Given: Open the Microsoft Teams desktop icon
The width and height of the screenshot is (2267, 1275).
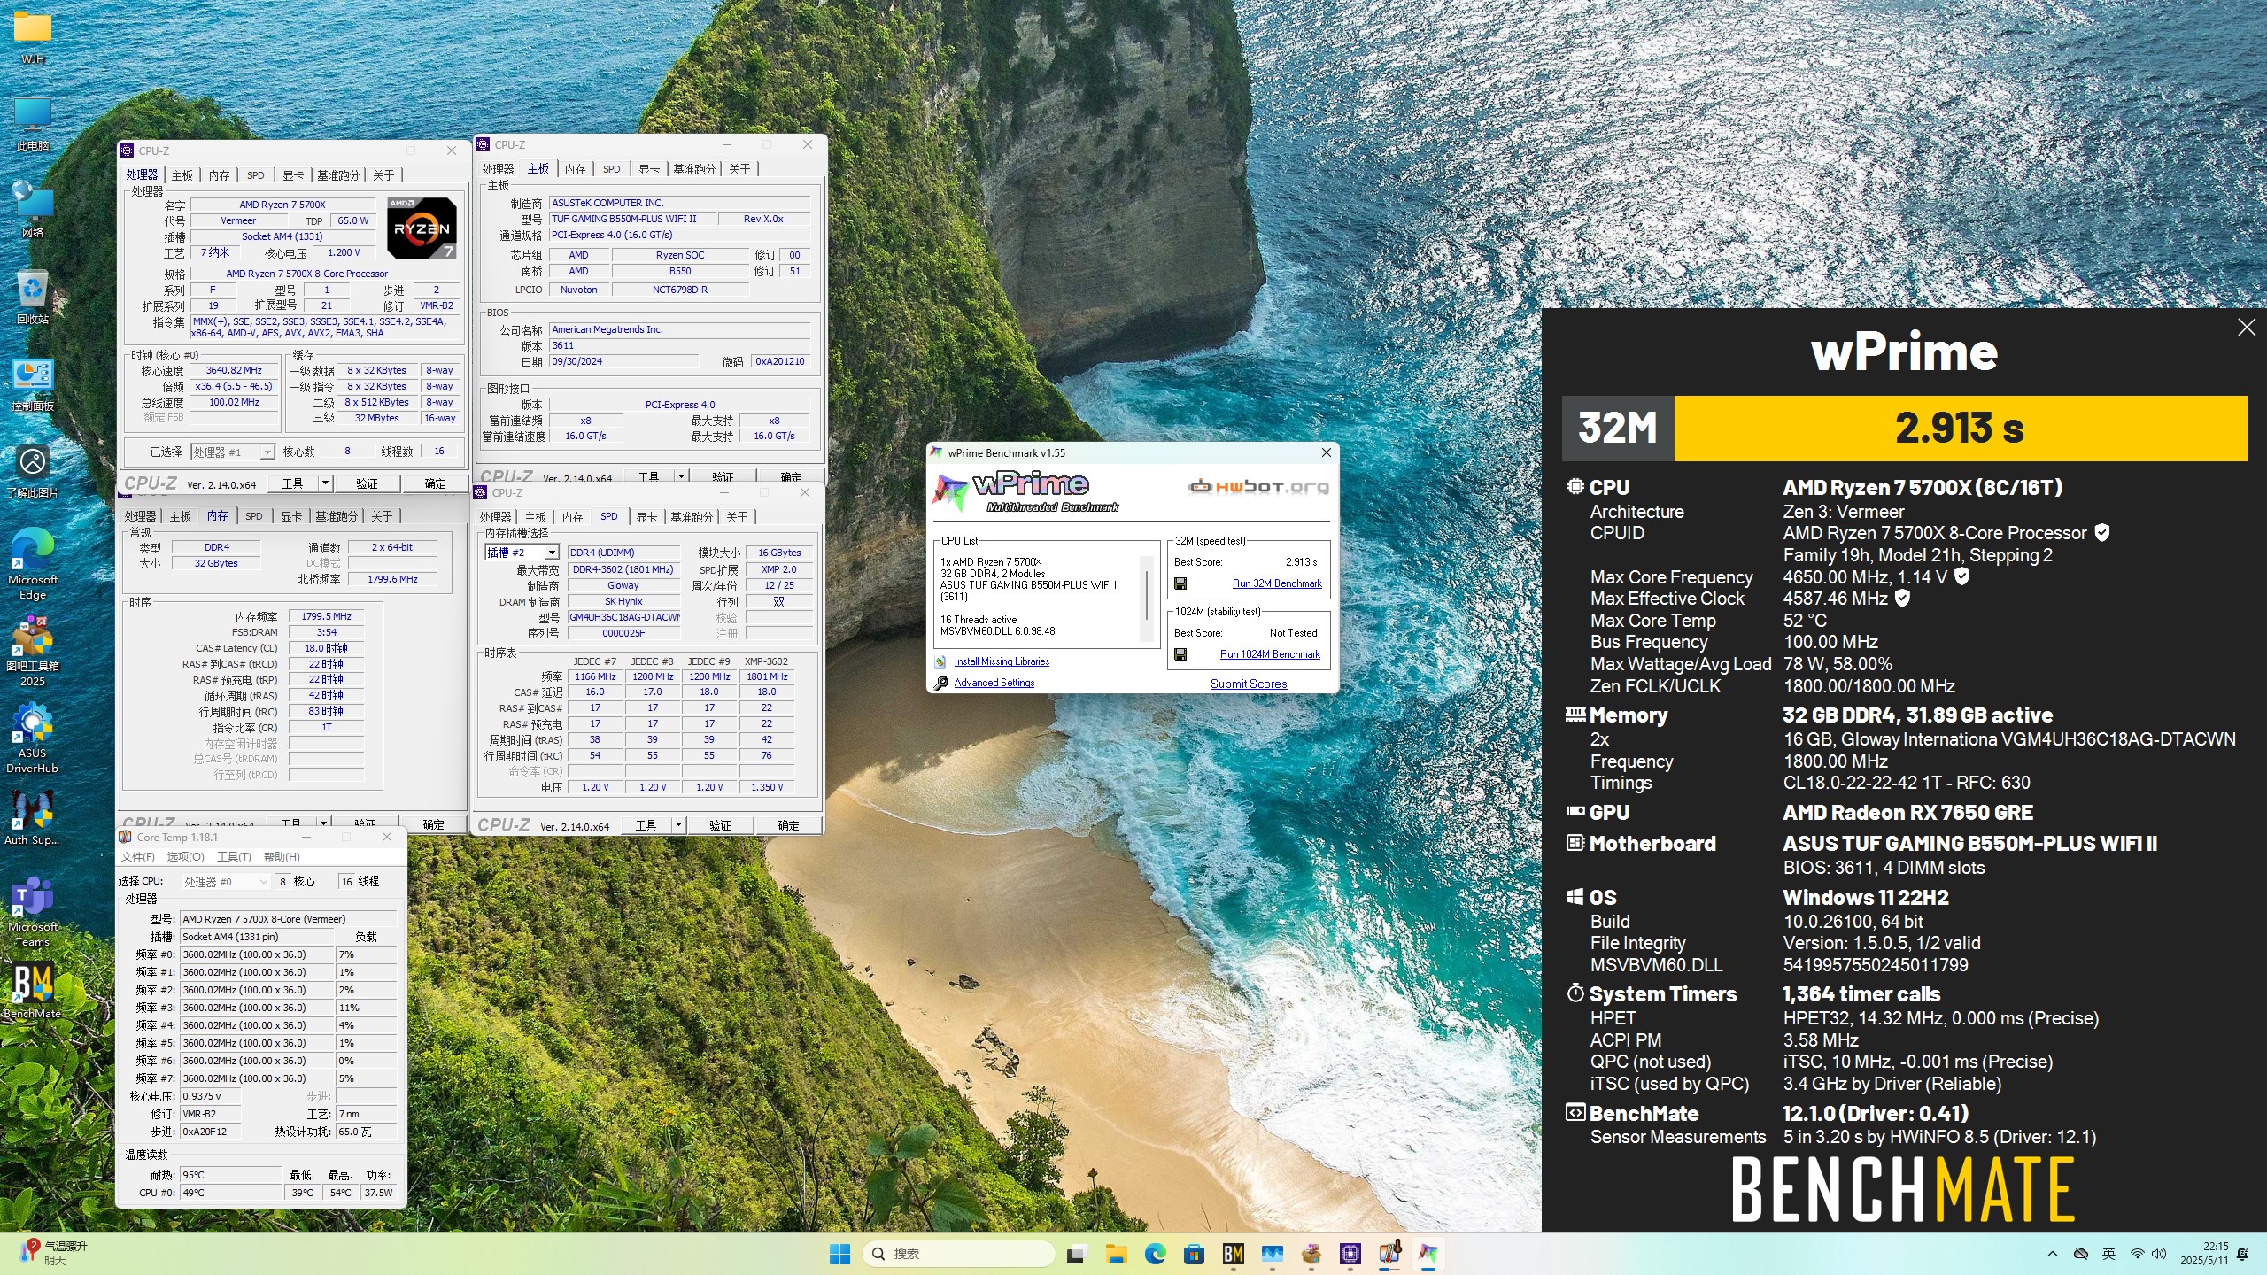Looking at the screenshot, I should [x=33, y=912].
